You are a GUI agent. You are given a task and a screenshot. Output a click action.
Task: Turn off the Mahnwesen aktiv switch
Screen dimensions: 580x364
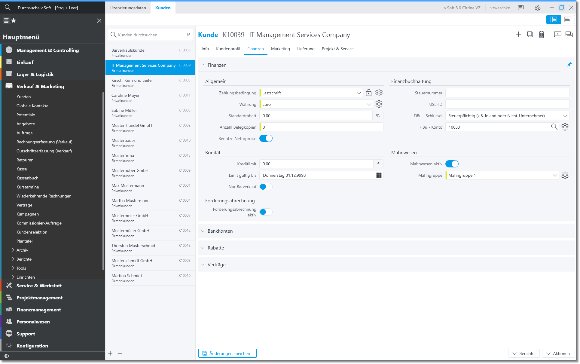[x=452, y=164]
